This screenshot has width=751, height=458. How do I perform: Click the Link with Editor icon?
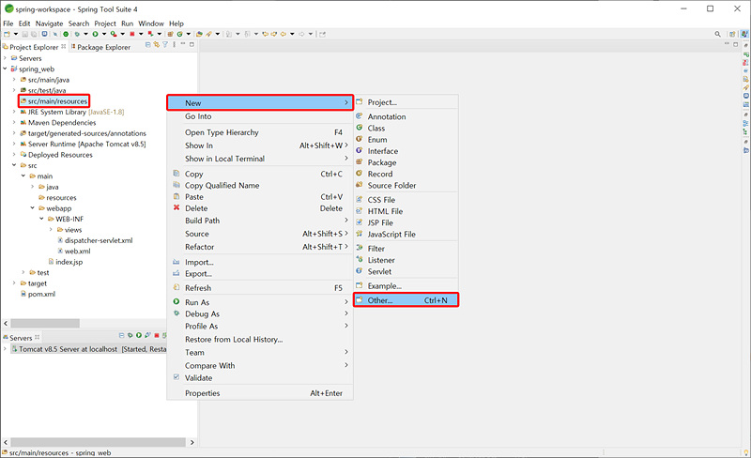click(156, 44)
